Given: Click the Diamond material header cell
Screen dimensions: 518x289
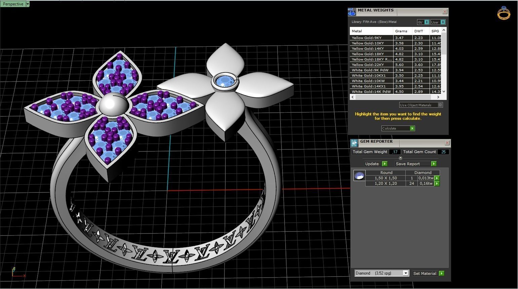Looking at the screenshot, I should coord(423,173).
